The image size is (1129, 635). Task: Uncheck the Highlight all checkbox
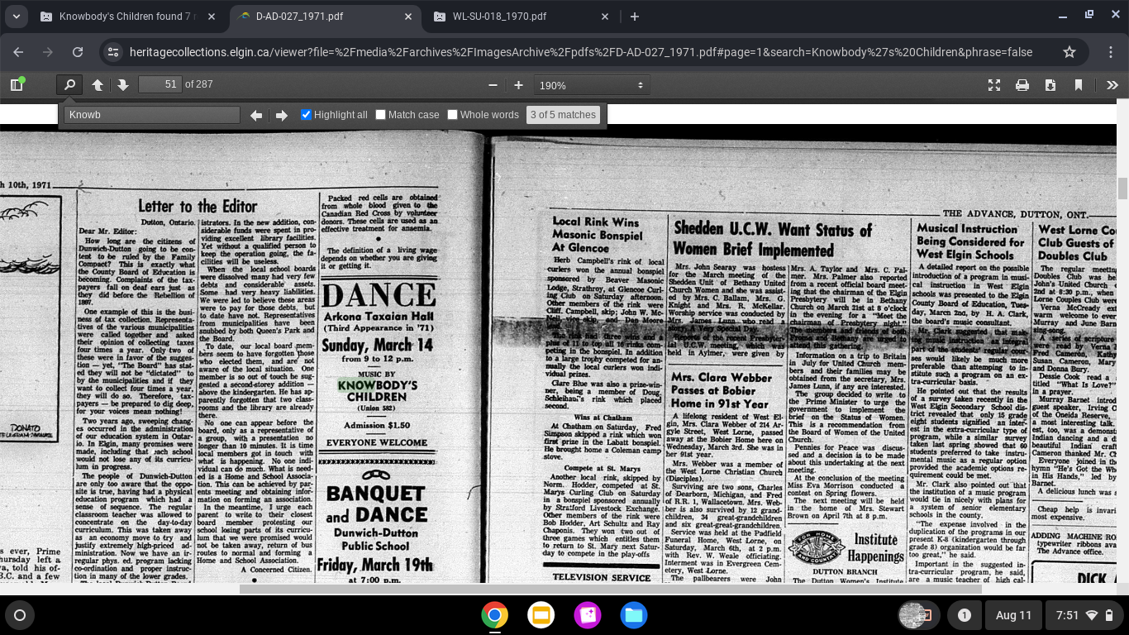[x=307, y=115]
